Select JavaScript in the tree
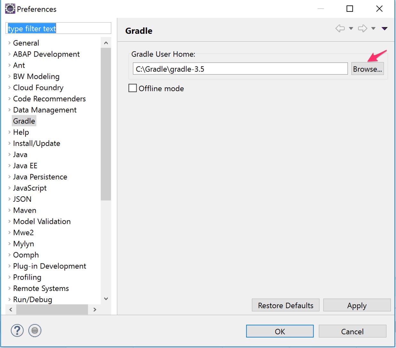The height and width of the screenshot is (348, 396). (x=30, y=188)
